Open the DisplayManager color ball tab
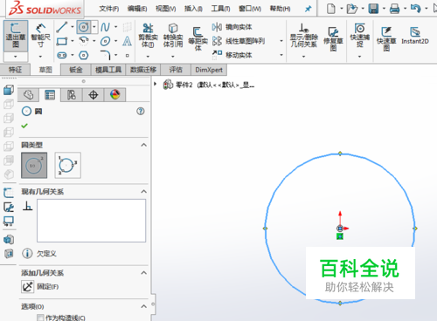Screen dimensions: 437x321 coord(115,95)
